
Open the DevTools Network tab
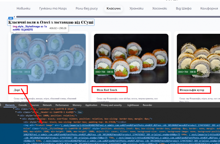point(47,105)
